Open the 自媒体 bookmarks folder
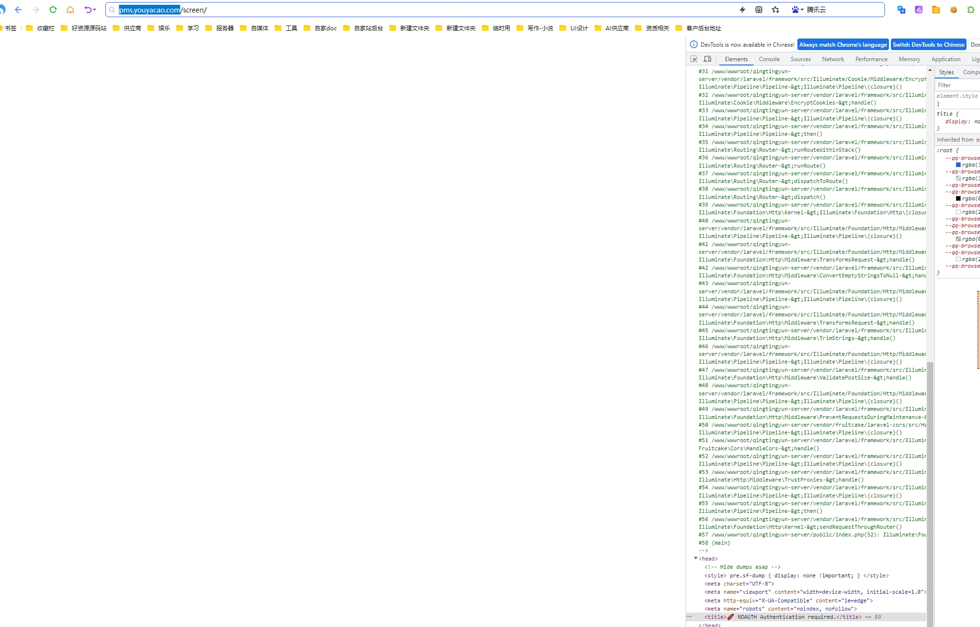 click(258, 28)
